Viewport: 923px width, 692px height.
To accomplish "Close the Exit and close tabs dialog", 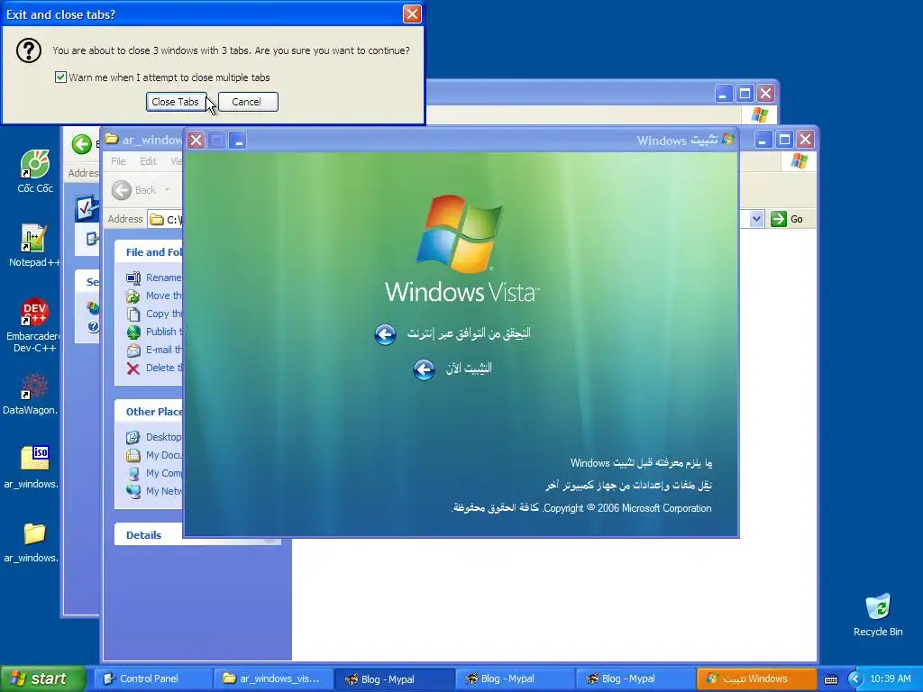I will coord(412,14).
